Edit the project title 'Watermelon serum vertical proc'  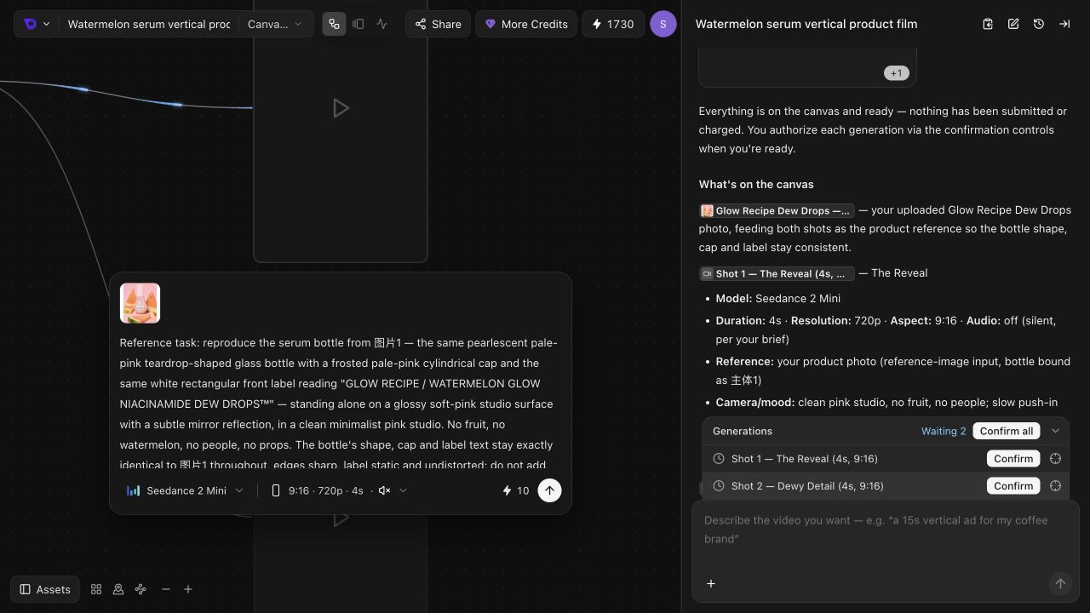point(149,24)
